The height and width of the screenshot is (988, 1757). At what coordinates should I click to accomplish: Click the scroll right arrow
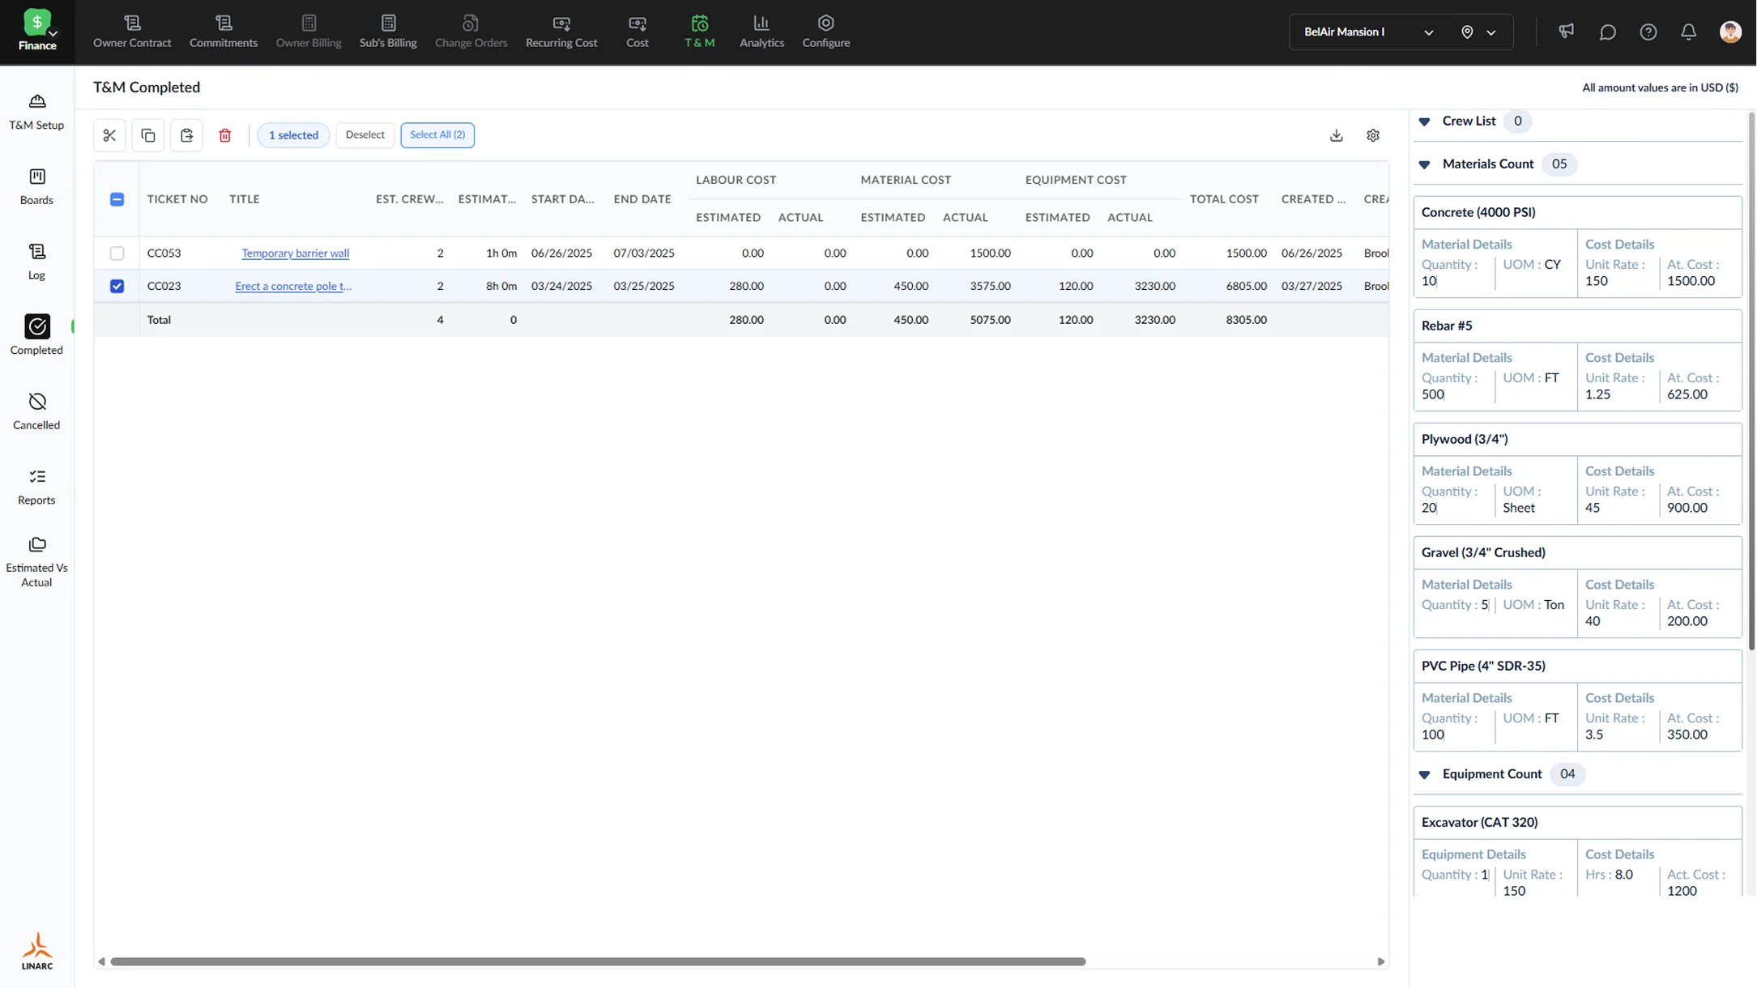tap(1381, 962)
